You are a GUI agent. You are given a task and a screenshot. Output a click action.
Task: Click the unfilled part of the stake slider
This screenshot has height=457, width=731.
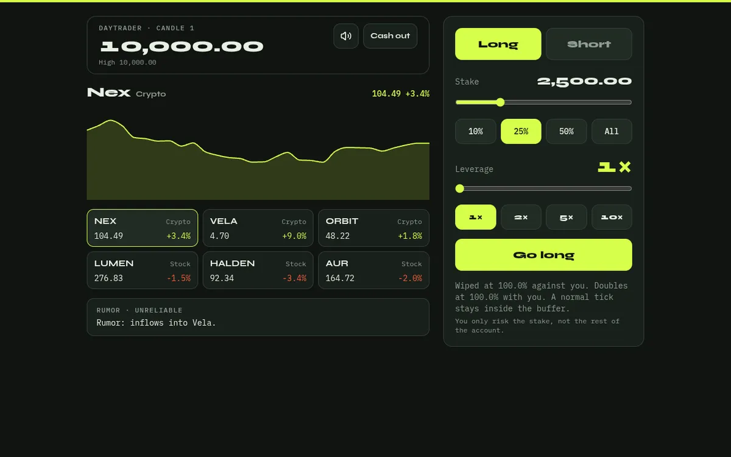(x=568, y=102)
